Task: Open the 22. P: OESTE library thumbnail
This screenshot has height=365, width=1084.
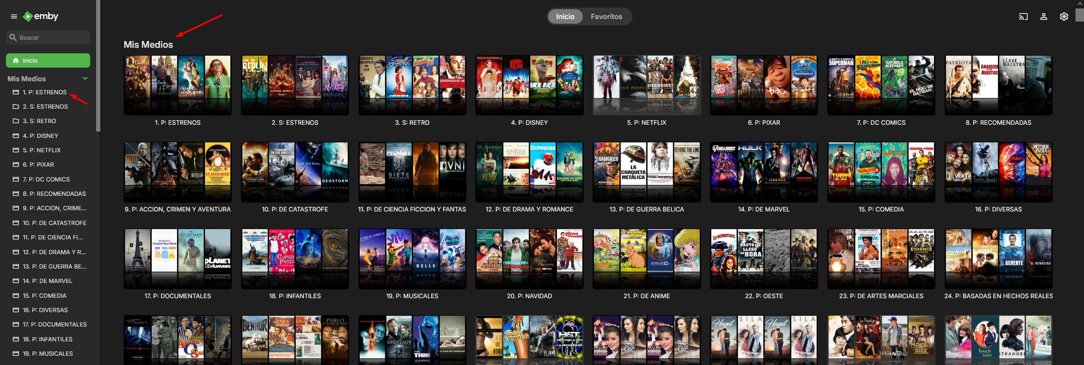Action: coord(764,258)
